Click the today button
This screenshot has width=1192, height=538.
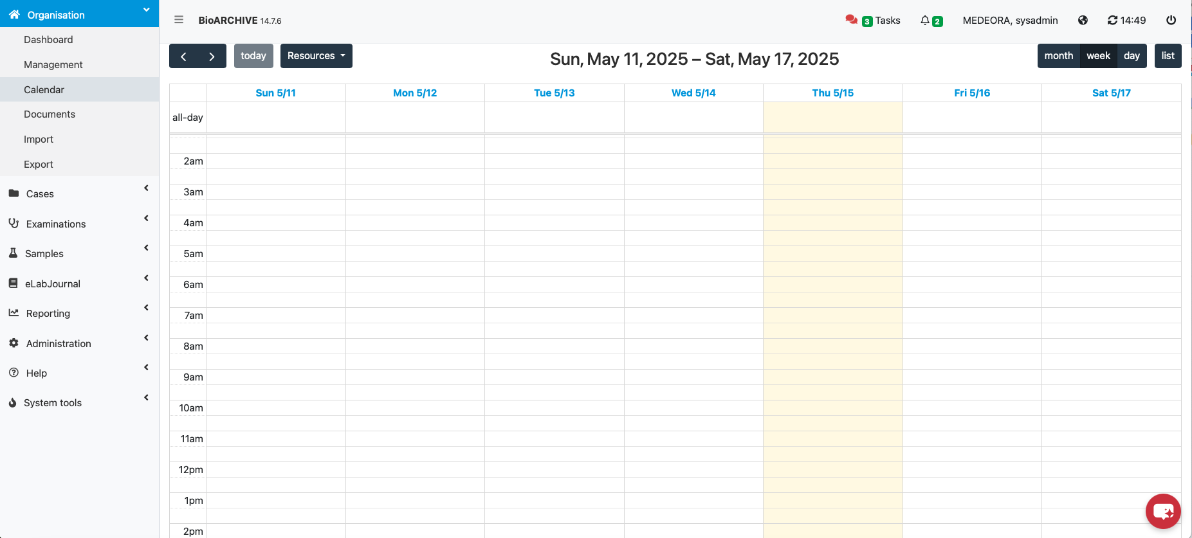coord(253,56)
